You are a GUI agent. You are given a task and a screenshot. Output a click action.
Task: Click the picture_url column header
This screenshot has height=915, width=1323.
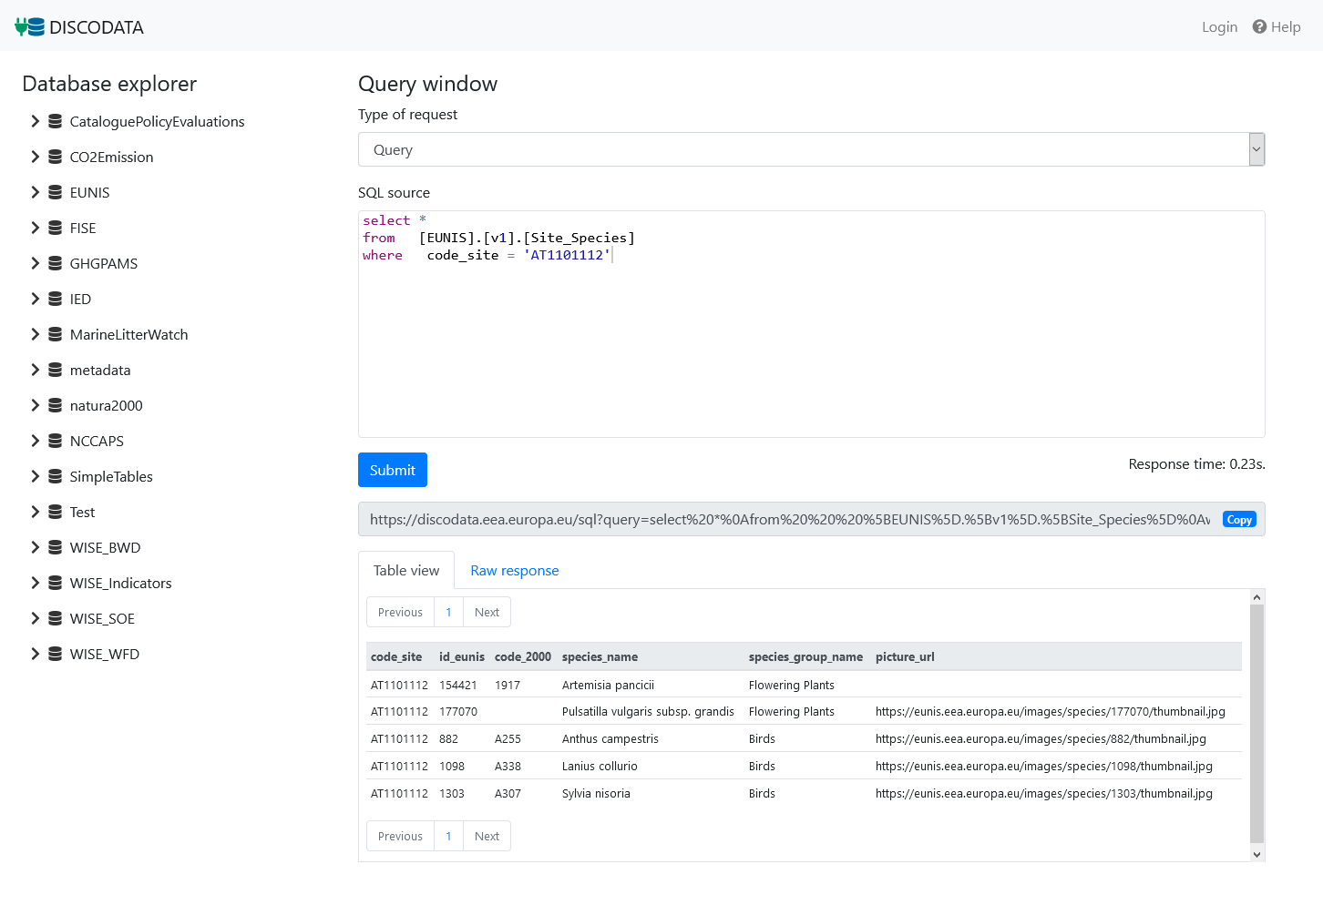coord(905,656)
